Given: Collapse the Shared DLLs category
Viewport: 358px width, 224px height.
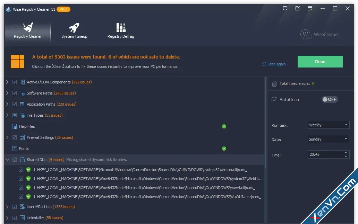Looking at the screenshot, I should pos(7,160).
